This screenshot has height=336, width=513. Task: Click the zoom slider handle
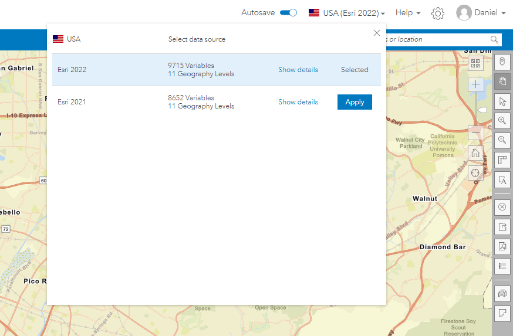[481, 110]
